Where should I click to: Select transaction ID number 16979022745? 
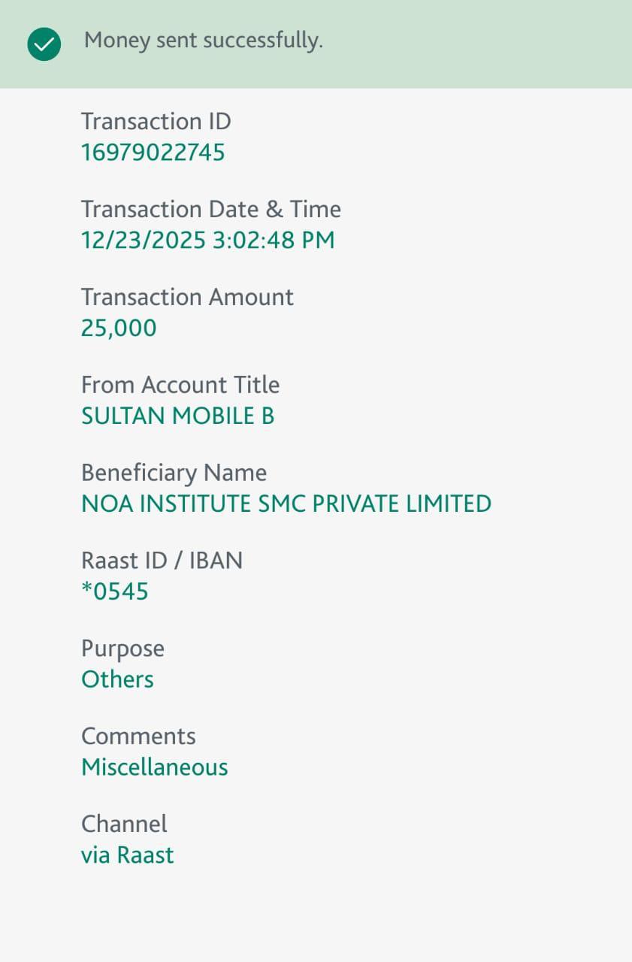(x=153, y=153)
